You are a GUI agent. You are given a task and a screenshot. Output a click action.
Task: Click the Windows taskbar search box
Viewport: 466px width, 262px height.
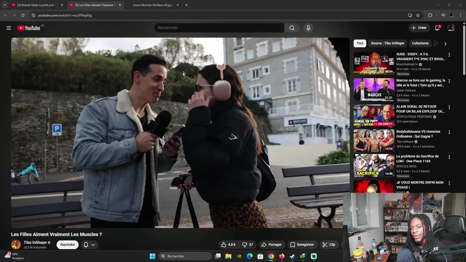click(185, 256)
